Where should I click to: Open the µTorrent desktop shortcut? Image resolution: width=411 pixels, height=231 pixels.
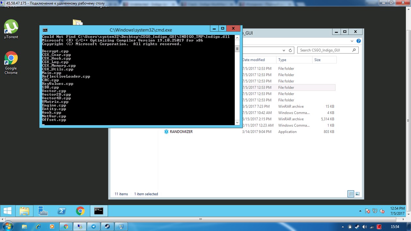11,29
